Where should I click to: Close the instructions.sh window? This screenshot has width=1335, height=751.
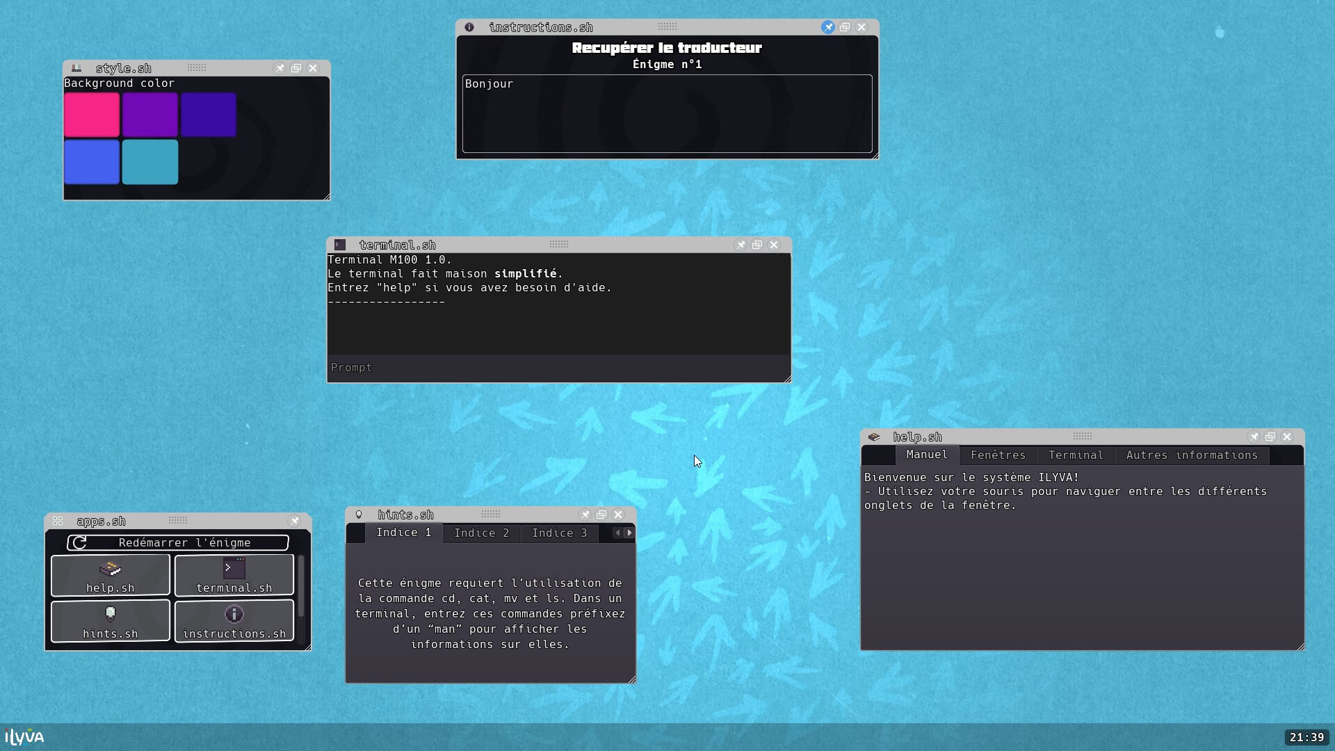(861, 27)
